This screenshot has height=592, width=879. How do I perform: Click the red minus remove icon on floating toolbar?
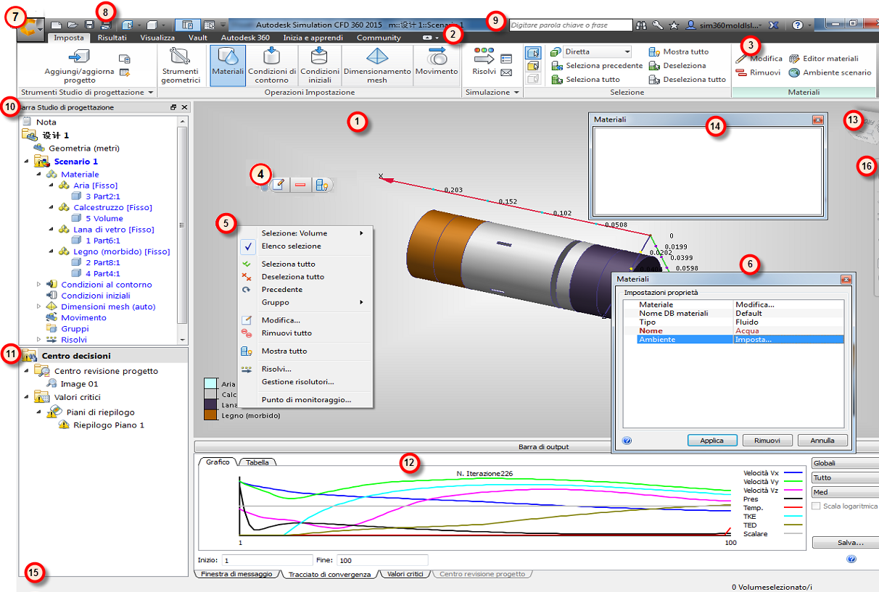(x=300, y=185)
